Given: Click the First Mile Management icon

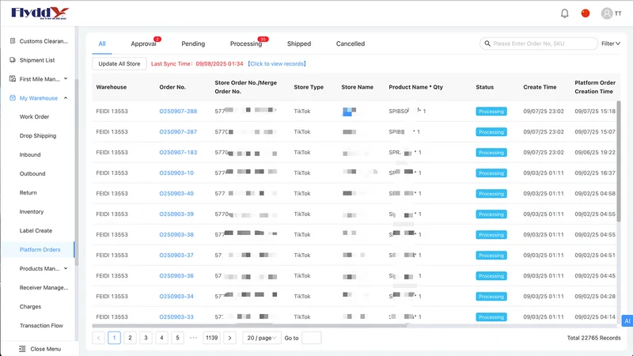Looking at the screenshot, I should tap(13, 78).
